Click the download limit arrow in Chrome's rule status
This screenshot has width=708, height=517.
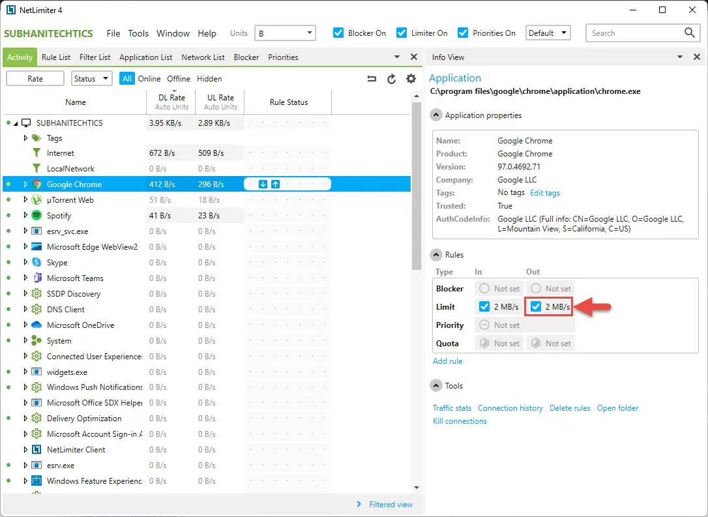pyautogui.click(x=263, y=185)
